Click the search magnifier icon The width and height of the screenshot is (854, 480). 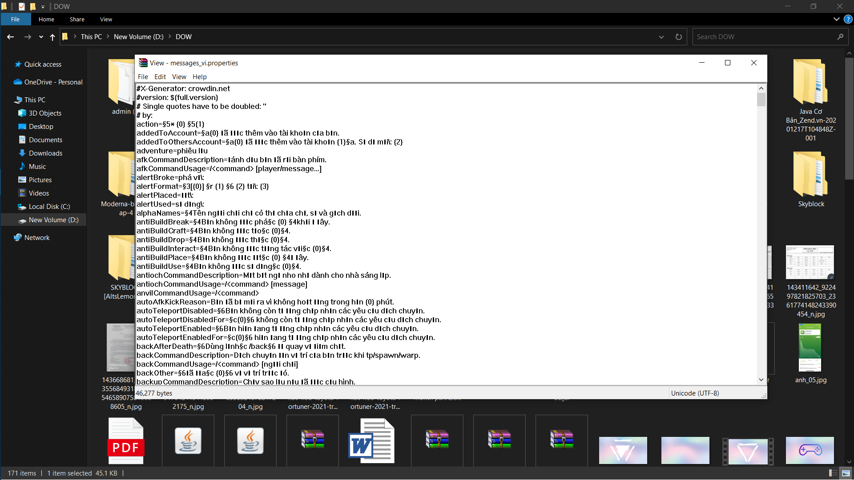(x=840, y=37)
